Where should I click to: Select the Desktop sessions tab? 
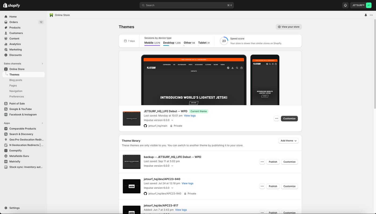click(172, 43)
